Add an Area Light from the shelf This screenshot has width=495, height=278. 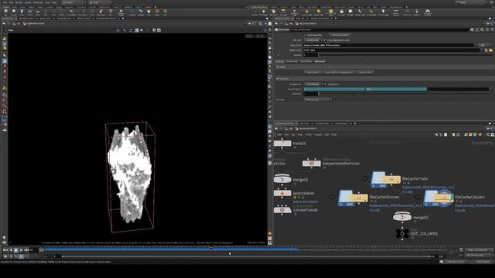(x=283, y=12)
